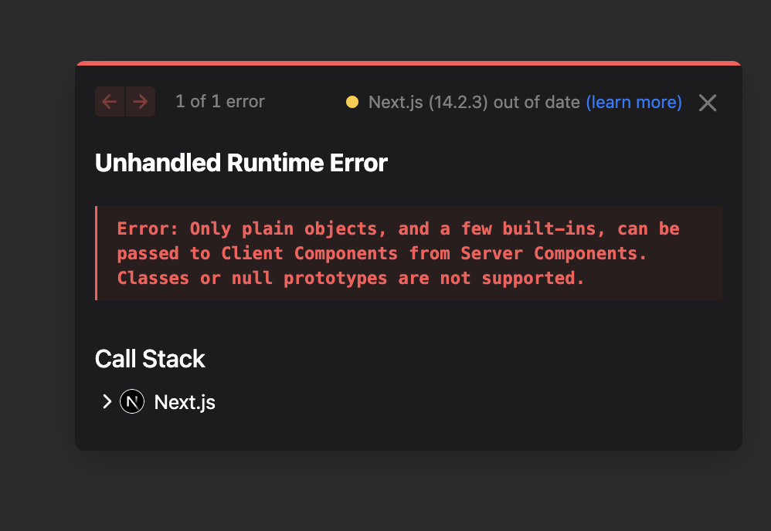Open the 'learn more' link

633,102
